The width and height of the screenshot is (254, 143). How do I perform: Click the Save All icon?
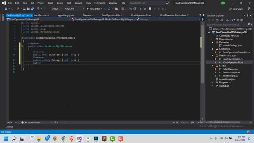33,9
